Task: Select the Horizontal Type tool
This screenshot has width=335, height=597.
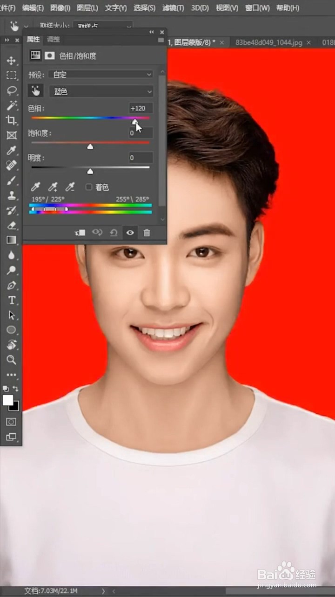Action: click(x=11, y=300)
